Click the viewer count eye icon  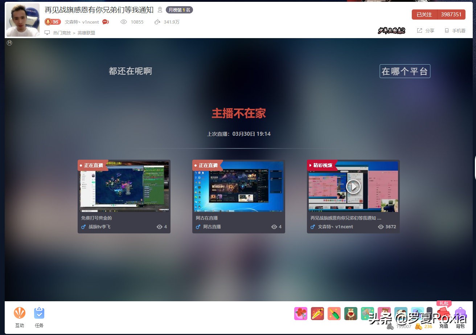(124, 22)
